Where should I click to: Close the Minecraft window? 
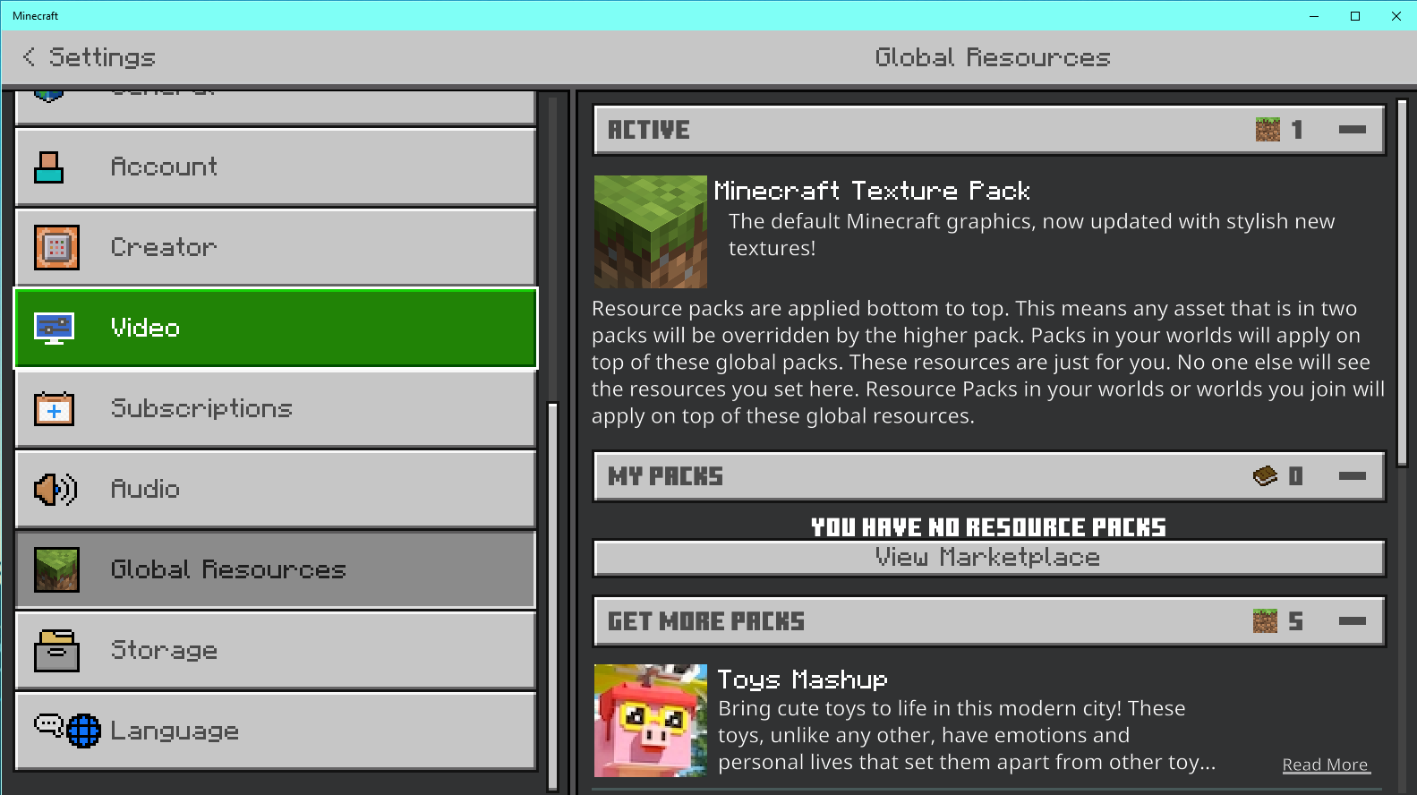[1396, 16]
